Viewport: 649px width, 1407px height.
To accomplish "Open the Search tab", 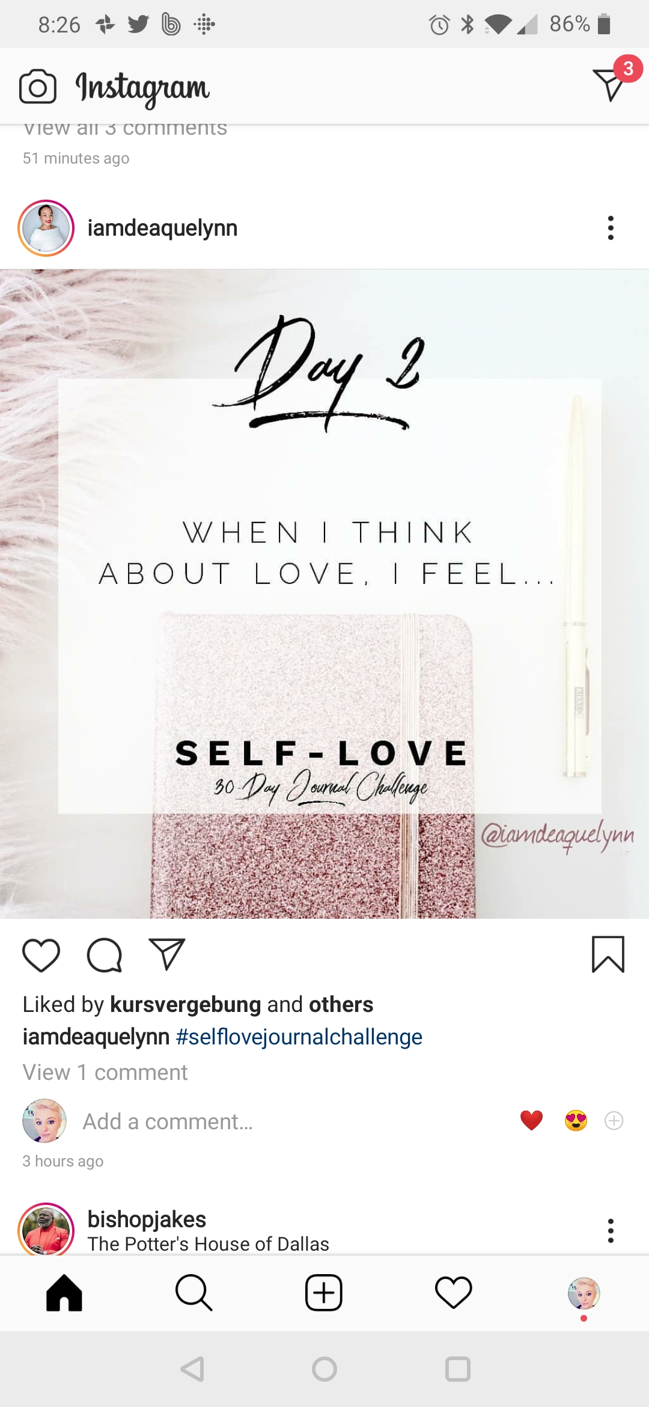I will click(193, 1293).
